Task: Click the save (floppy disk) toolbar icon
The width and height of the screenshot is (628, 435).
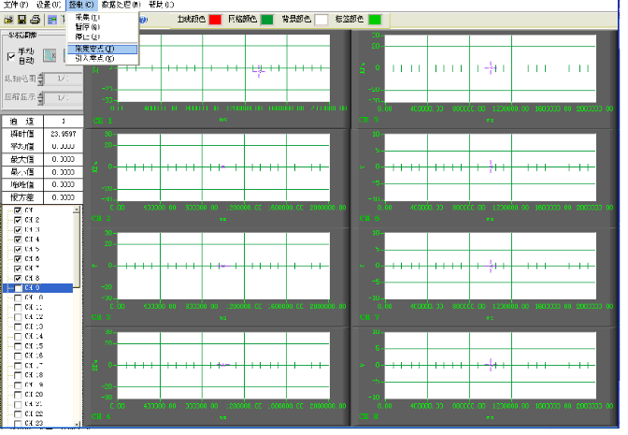Action: click(x=22, y=20)
